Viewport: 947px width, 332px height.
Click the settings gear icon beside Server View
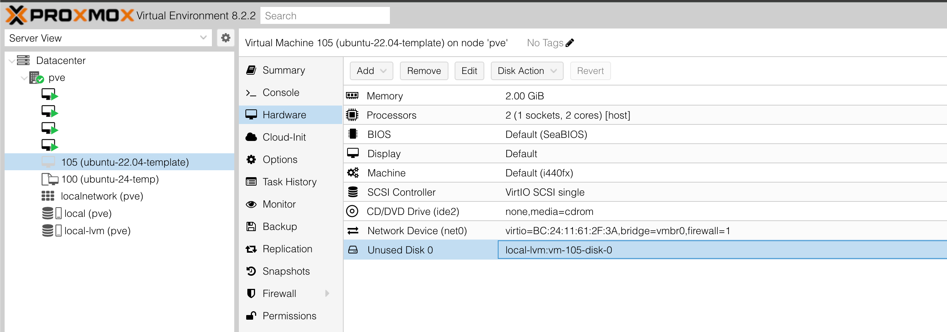click(x=226, y=38)
